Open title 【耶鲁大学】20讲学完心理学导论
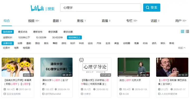190x99 pixels. (95, 82)
